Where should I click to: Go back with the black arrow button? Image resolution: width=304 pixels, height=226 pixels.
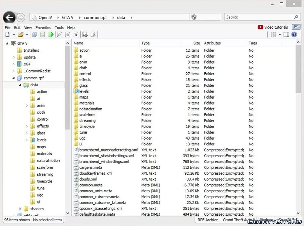pyautogui.click(x=9, y=17)
